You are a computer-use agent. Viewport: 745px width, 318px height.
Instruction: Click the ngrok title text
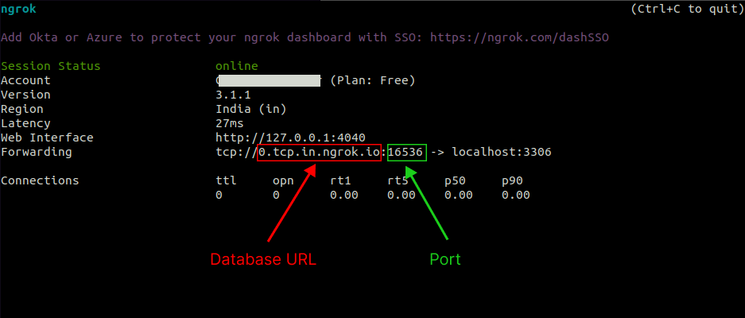click(x=18, y=9)
